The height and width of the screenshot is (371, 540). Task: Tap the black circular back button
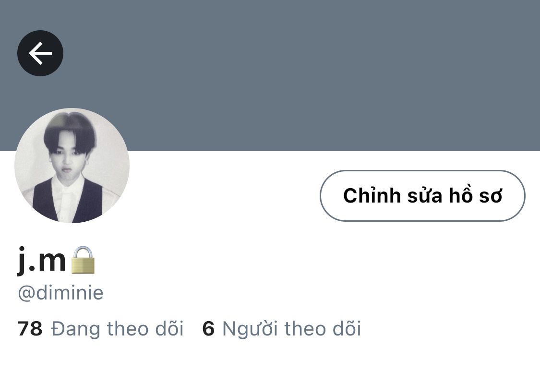click(40, 53)
